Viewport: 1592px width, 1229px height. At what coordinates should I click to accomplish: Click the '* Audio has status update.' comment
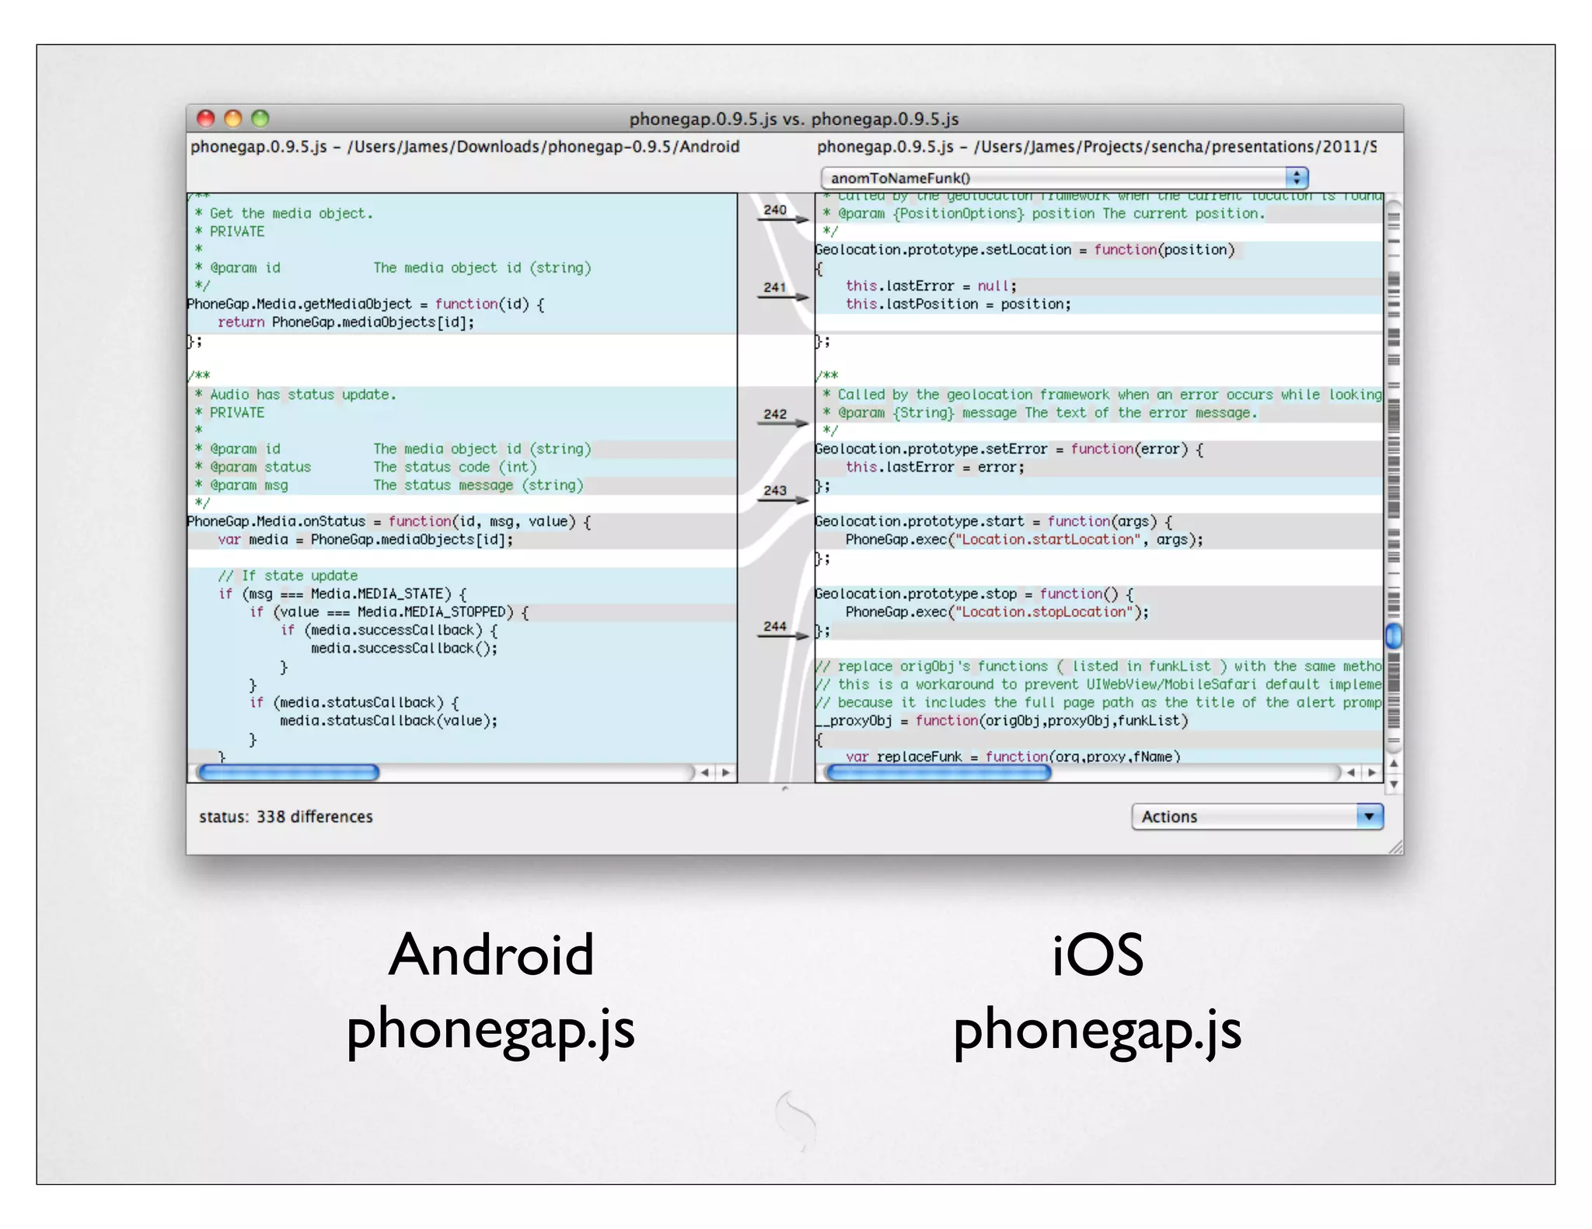[x=295, y=395]
